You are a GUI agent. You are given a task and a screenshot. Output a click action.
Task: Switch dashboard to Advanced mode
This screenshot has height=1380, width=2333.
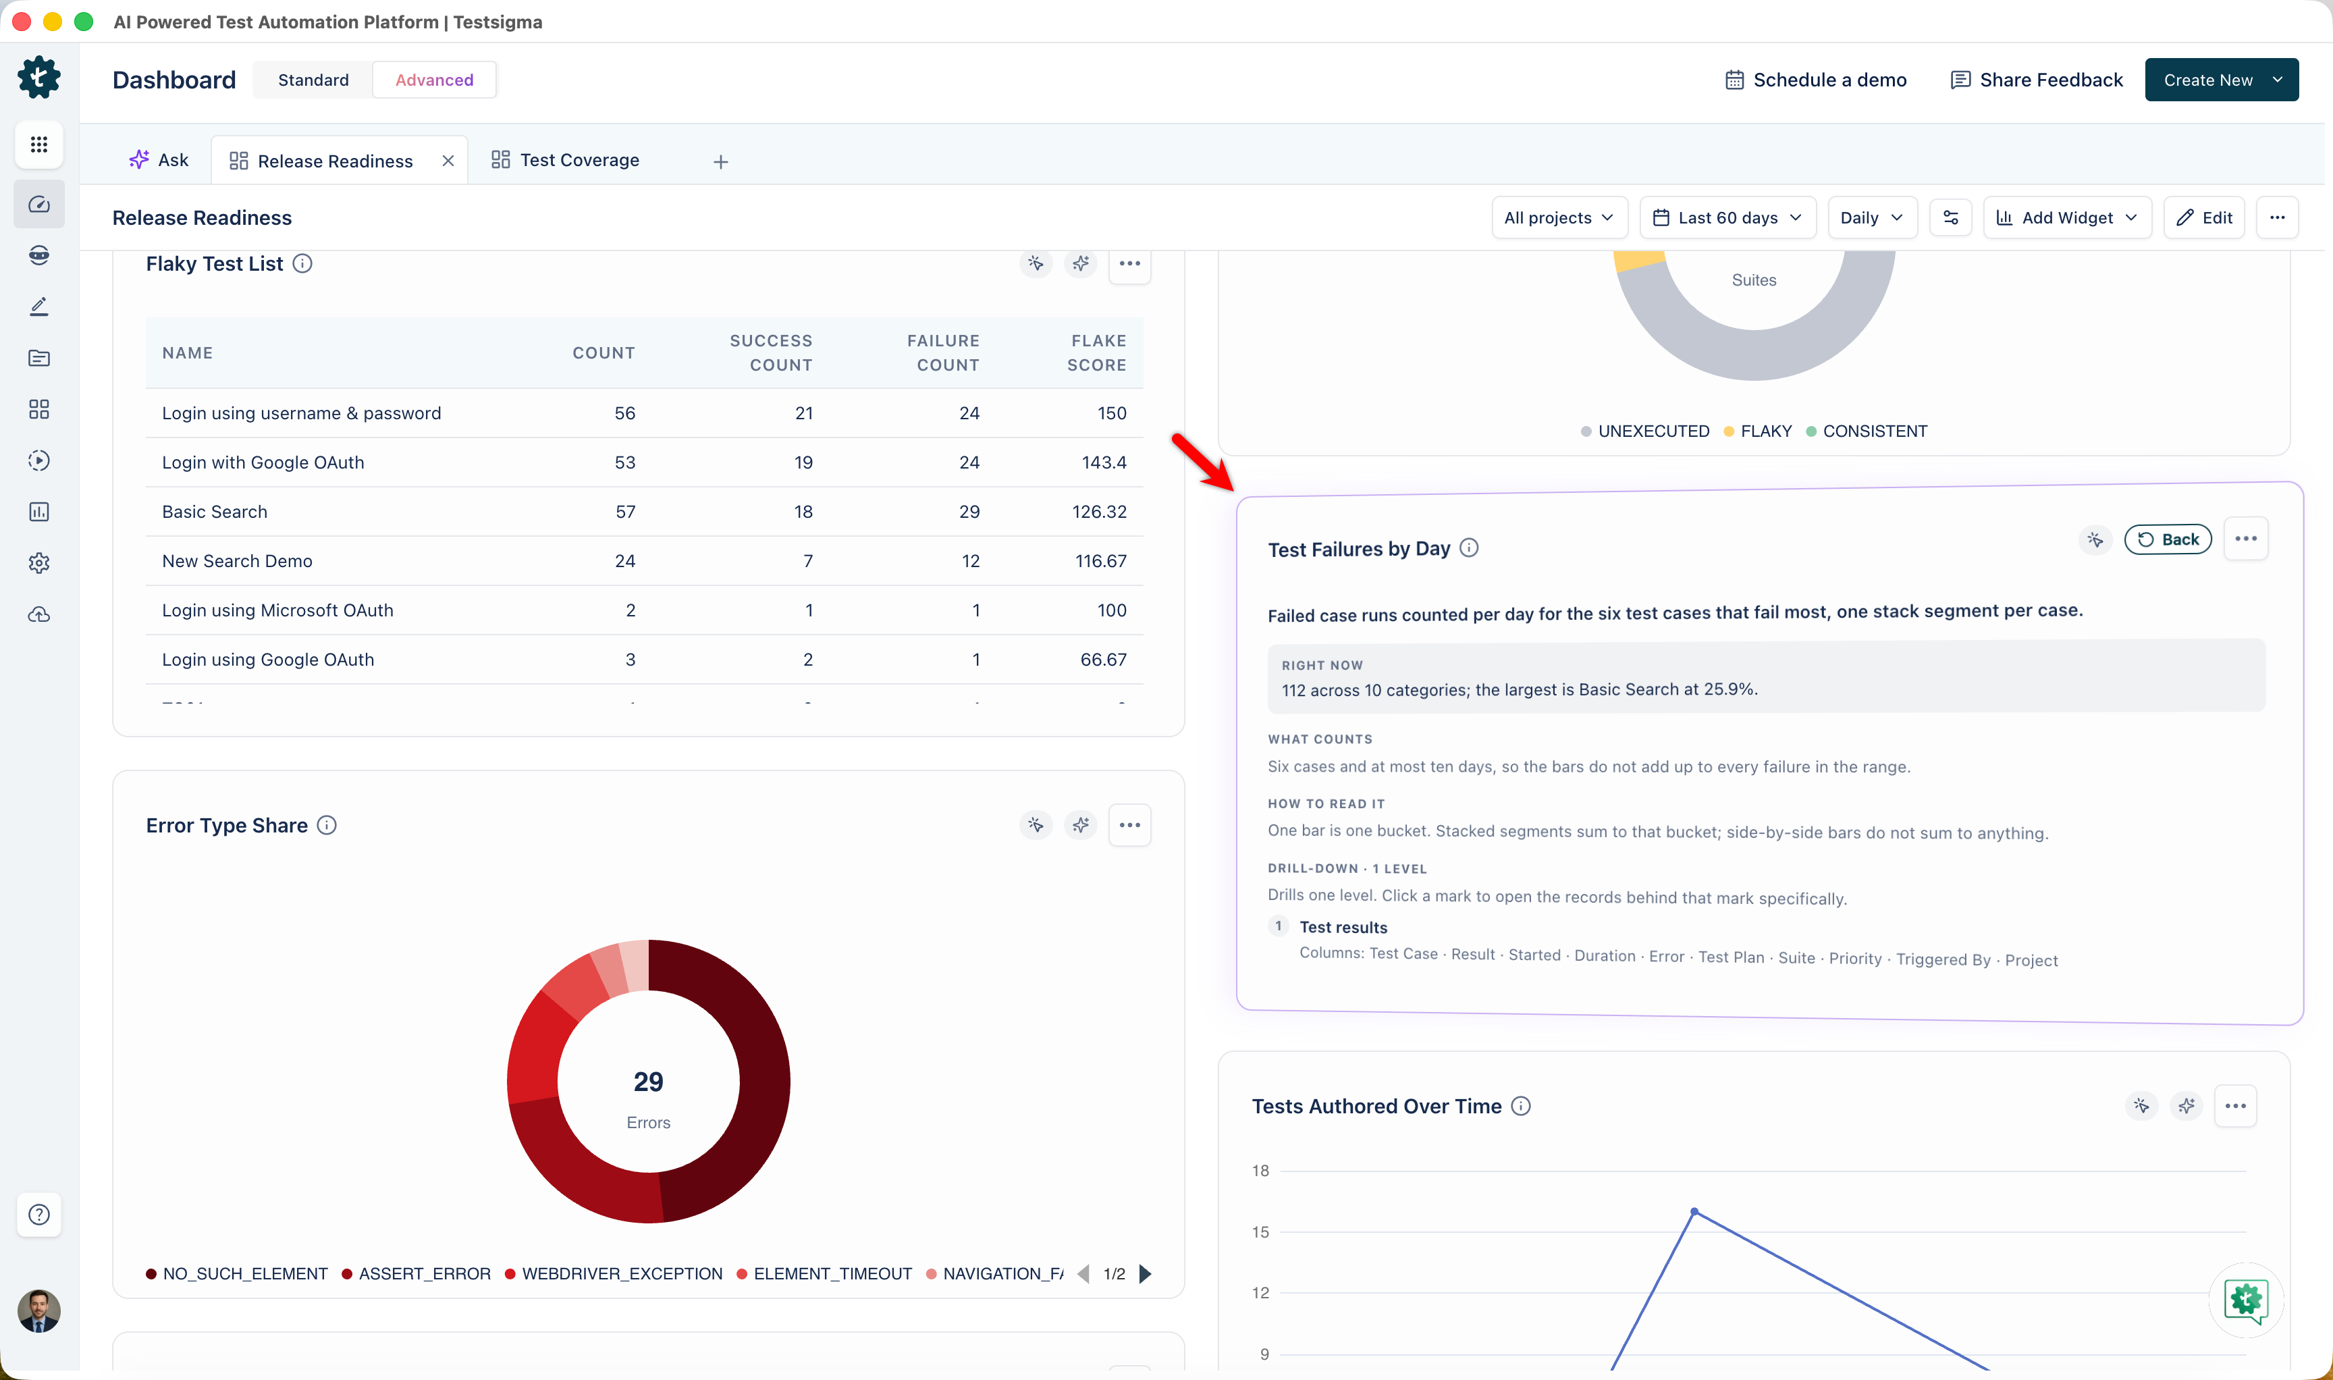click(x=434, y=80)
